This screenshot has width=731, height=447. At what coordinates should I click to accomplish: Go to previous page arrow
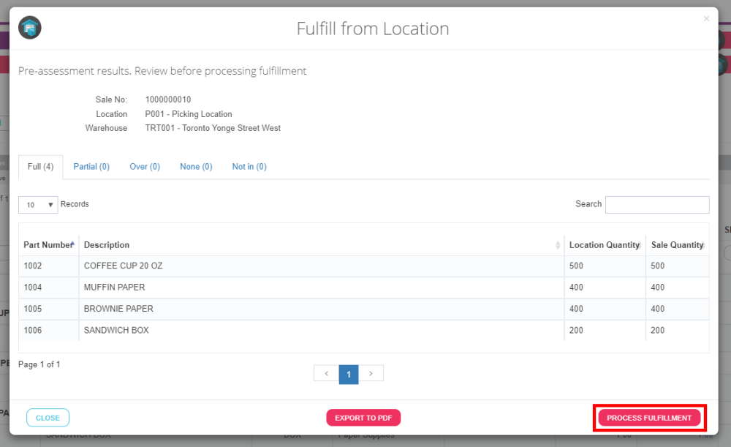point(326,374)
